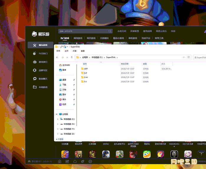Click the Explorer forward arrow
Screen dimensions: 206x169
(x=62, y=57)
